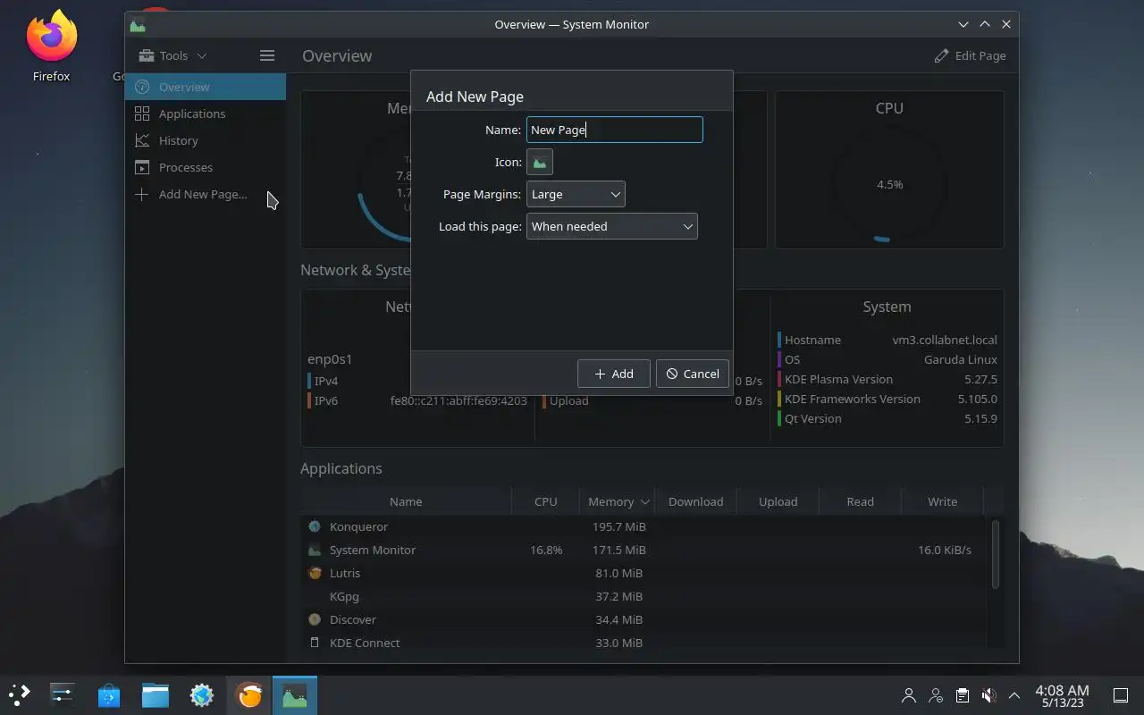The image size is (1144, 715).
Task: Open the clipboard tray icon
Action: tap(963, 695)
